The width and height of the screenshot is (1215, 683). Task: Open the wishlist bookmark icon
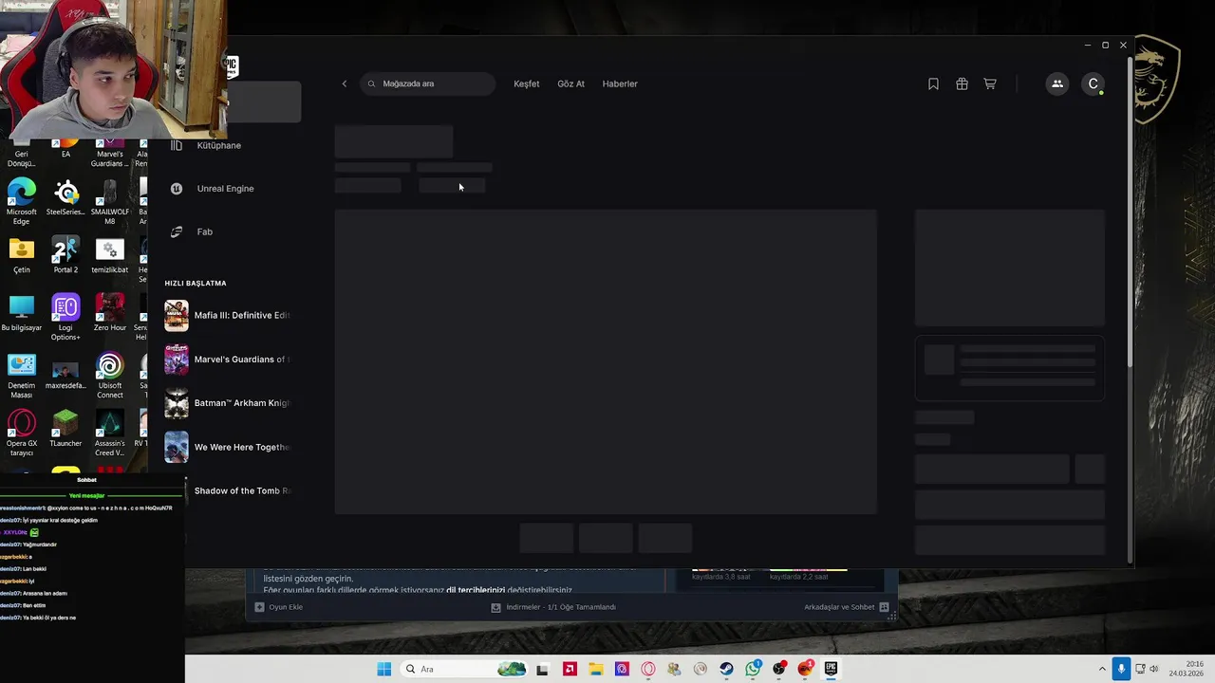click(x=933, y=83)
